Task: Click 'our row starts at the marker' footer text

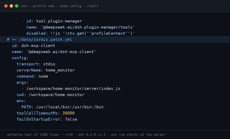Action: [138, 135]
